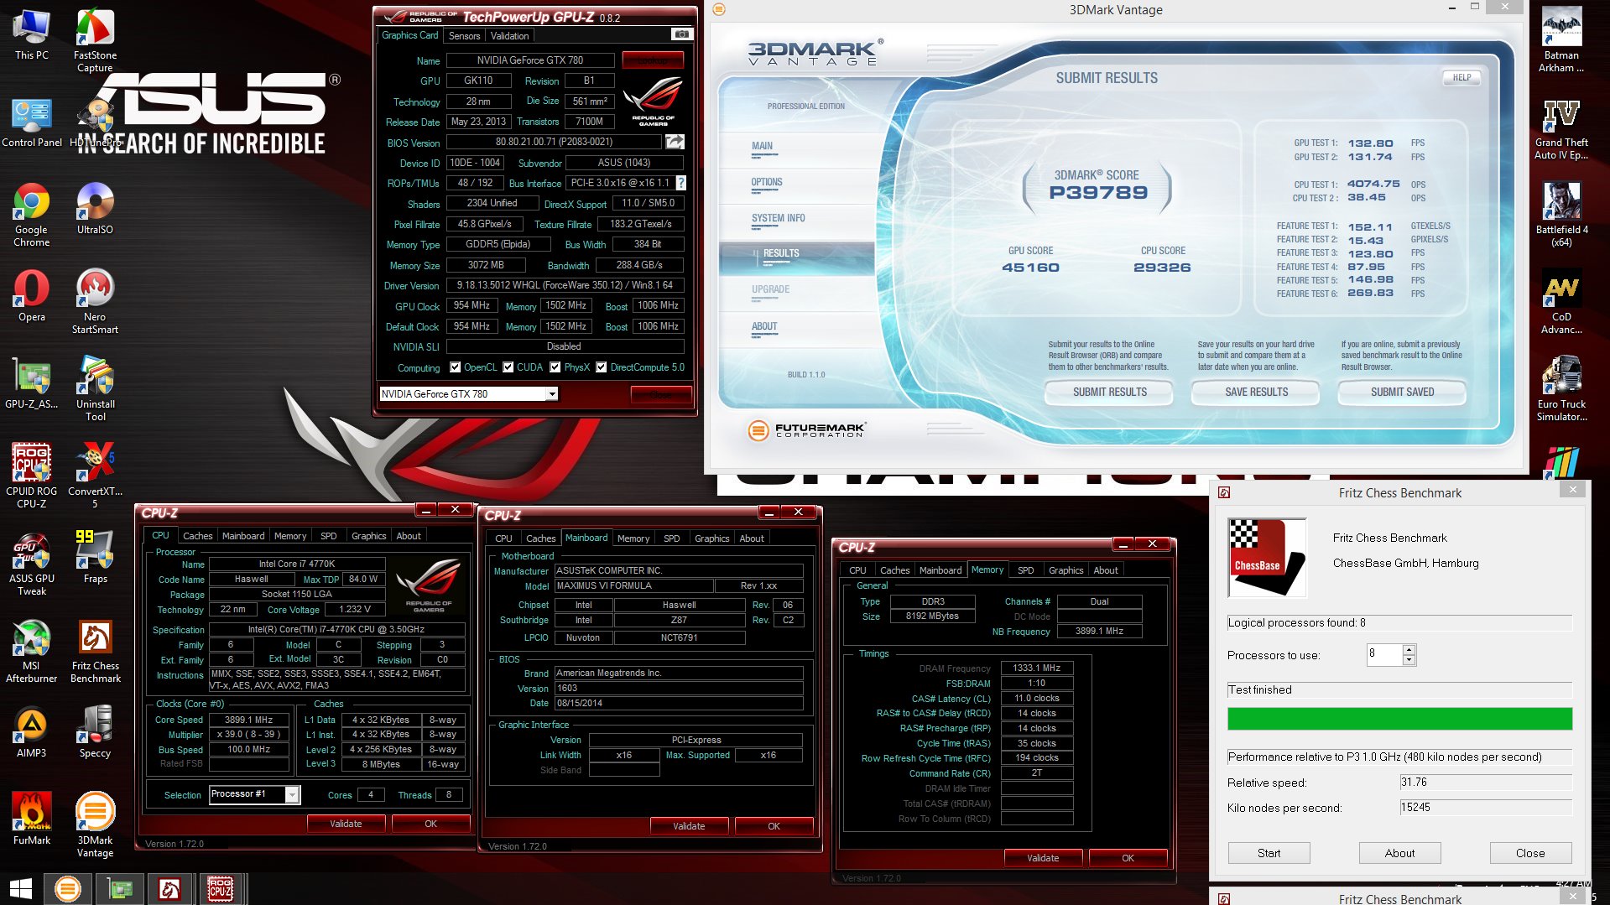Viewport: 1610px width, 905px height.
Task: Launch Google Chrome from desktop
Action: [32, 214]
